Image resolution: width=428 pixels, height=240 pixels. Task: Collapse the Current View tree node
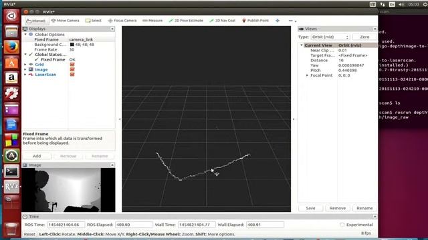click(302, 45)
